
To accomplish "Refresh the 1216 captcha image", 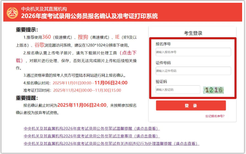I will point(213,90).
